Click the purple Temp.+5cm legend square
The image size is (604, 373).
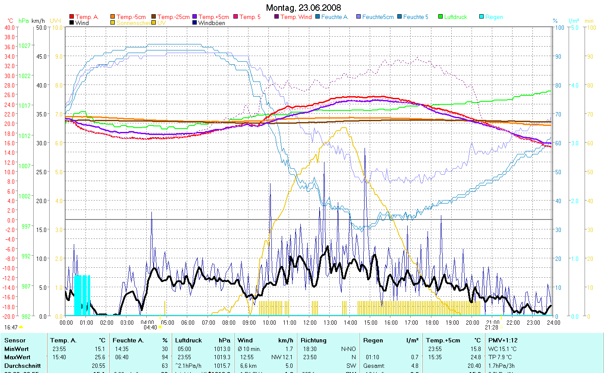(x=195, y=17)
